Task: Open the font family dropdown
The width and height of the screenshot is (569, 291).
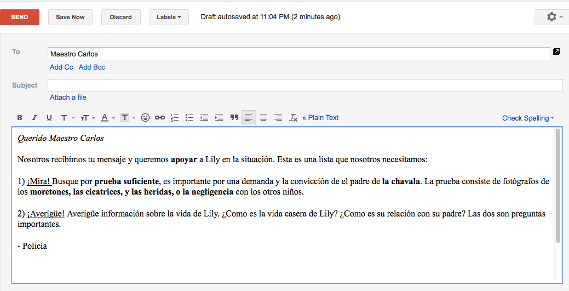Action: pyautogui.click(x=66, y=118)
